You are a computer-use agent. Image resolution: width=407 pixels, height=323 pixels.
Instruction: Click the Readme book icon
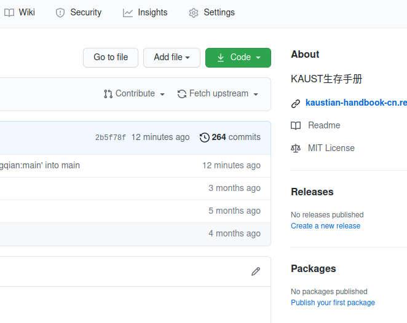point(296,126)
